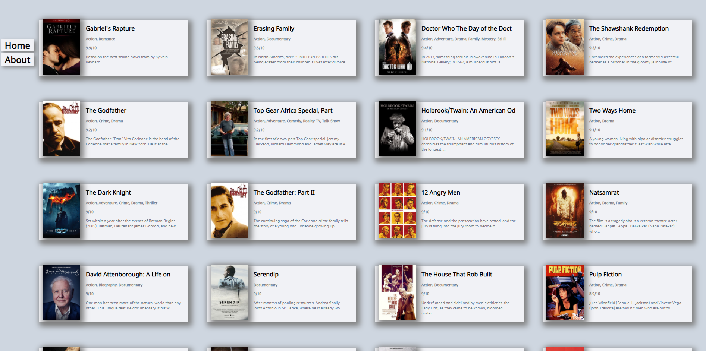
Task: Click the Two Ways Home poster thumbnail
Action: (x=565, y=129)
